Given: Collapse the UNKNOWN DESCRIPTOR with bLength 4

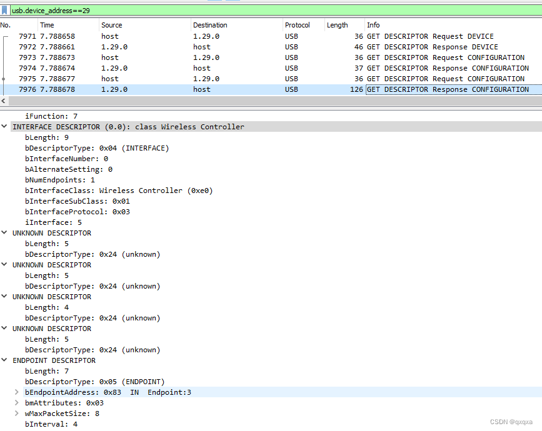Looking at the screenshot, I should (4, 296).
